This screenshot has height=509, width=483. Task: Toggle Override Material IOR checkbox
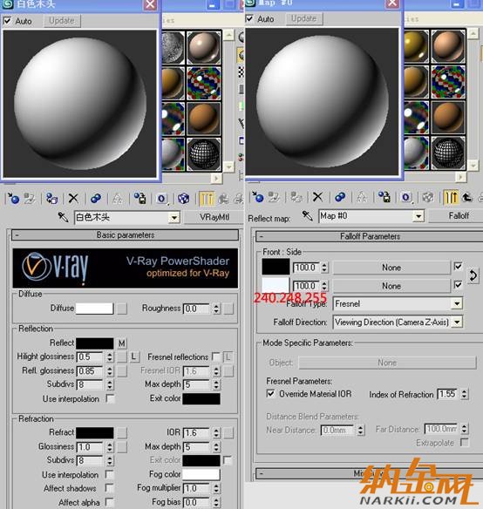[x=270, y=394]
